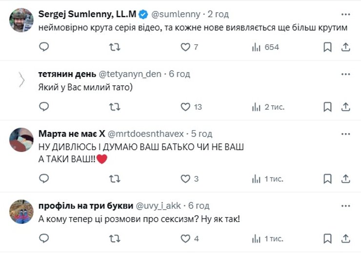Screen dimensions: 361x253
Task: Reply to тетянин день's comment
Action: click(44, 107)
